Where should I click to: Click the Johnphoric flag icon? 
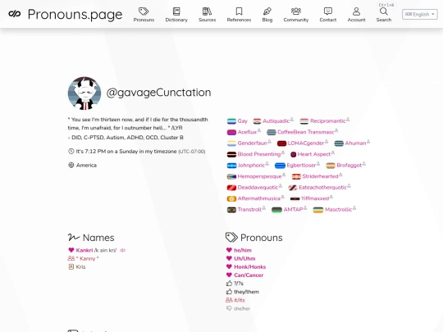[231, 166]
